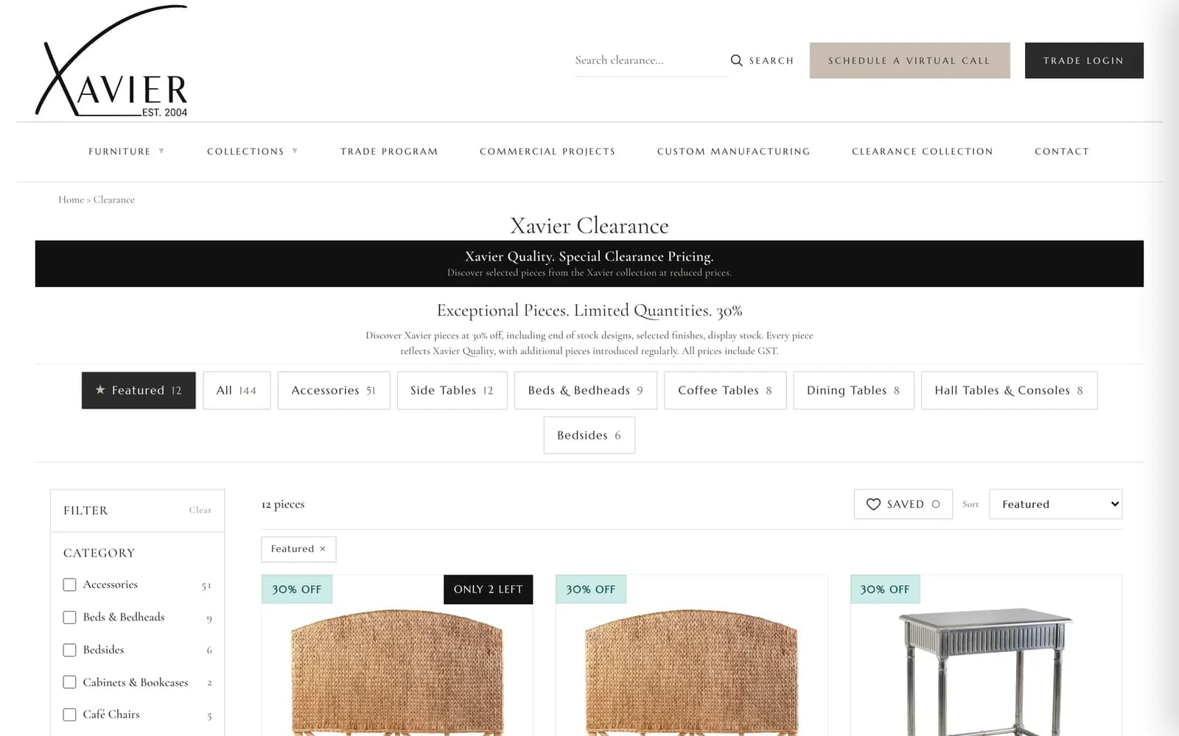The width and height of the screenshot is (1179, 736).
Task: Check the Bedsides category checkbox
Action: coord(69,650)
